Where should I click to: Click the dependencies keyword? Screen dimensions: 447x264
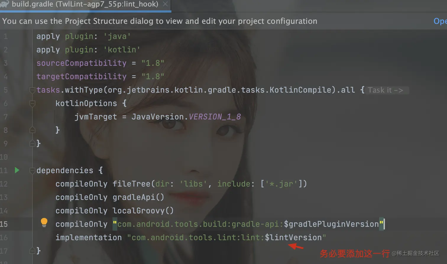[65, 171]
